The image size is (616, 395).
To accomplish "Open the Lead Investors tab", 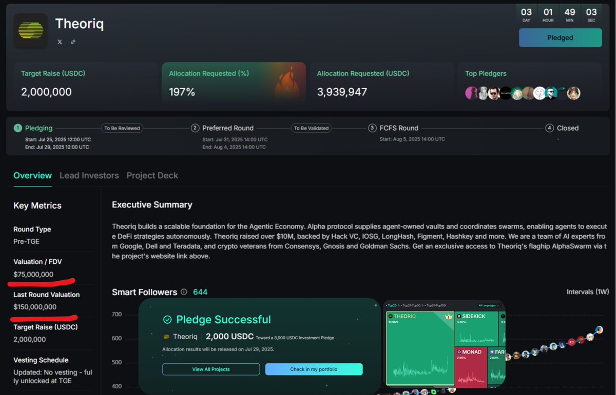I will 89,175.
